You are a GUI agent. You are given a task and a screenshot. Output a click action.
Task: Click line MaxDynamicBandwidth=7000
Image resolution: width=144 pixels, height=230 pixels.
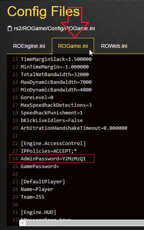[56, 82]
